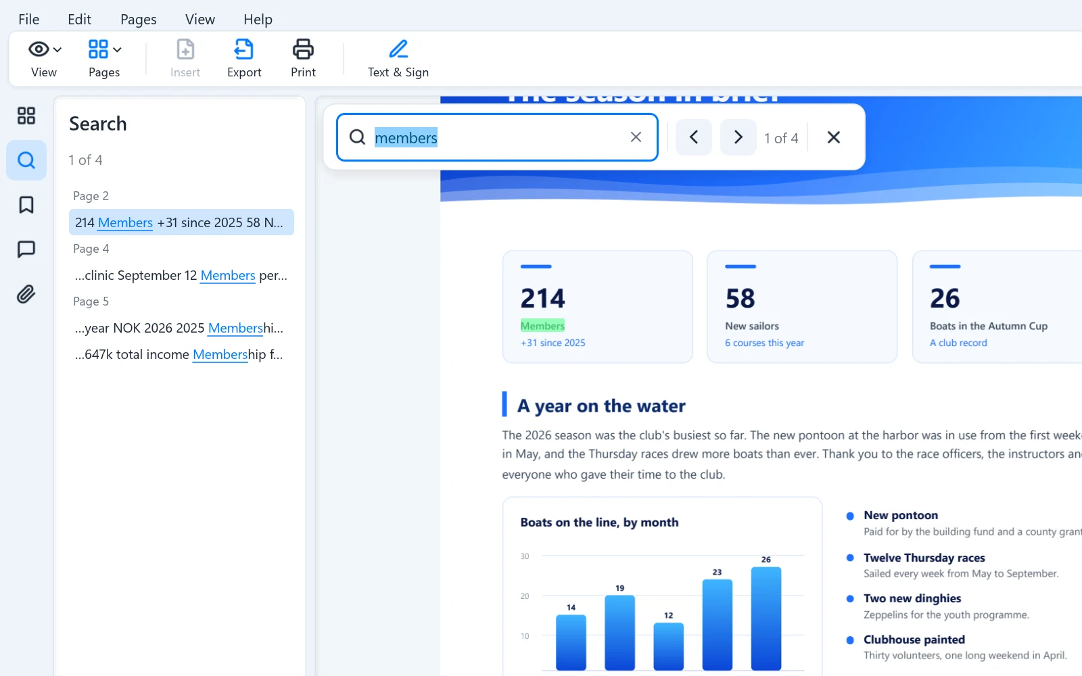This screenshot has height=676, width=1082.
Task: Open the attachments paperclip panel
Action: click(x=26, y=294)
